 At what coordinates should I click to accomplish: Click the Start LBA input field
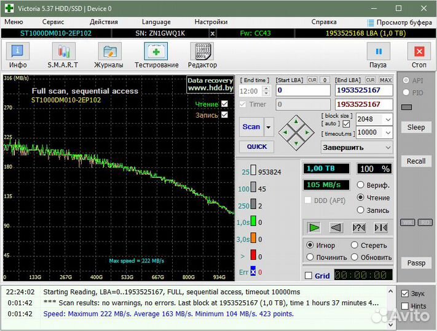click(302, 90)
